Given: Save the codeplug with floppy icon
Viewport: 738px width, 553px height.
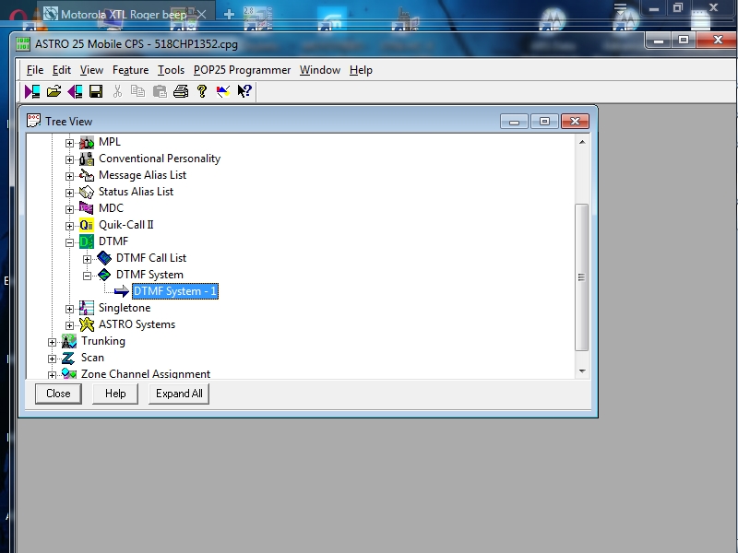Looking at the screenshot, I should pyautogui.click(x=96, y=91).
